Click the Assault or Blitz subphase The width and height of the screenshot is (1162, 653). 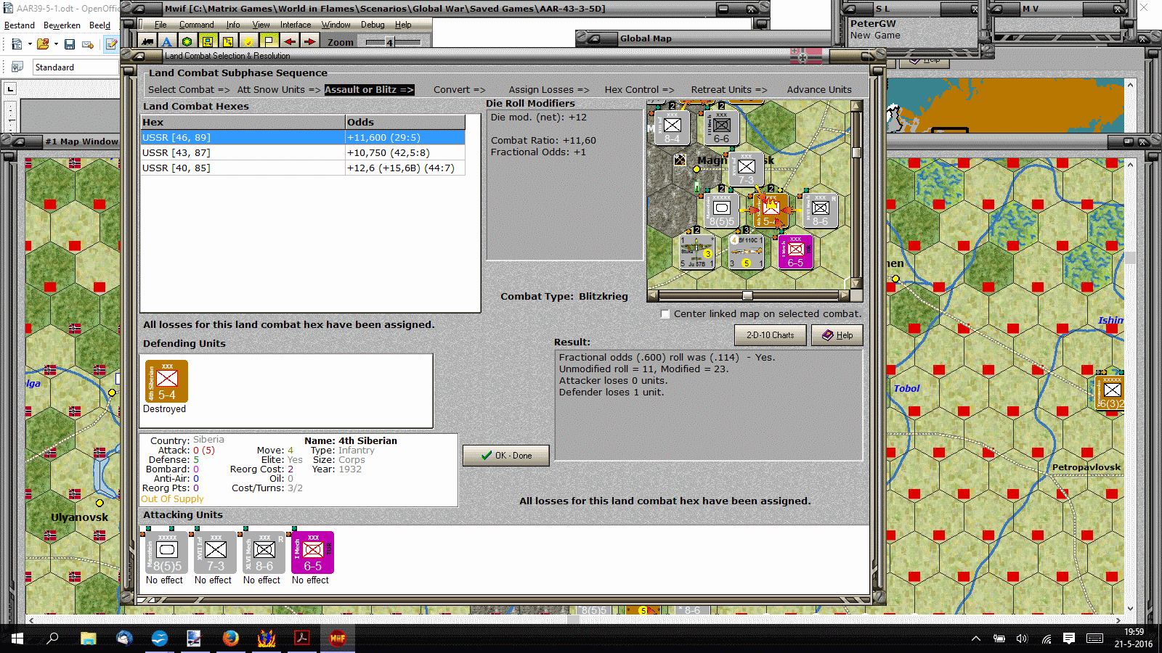pos(369,90)
